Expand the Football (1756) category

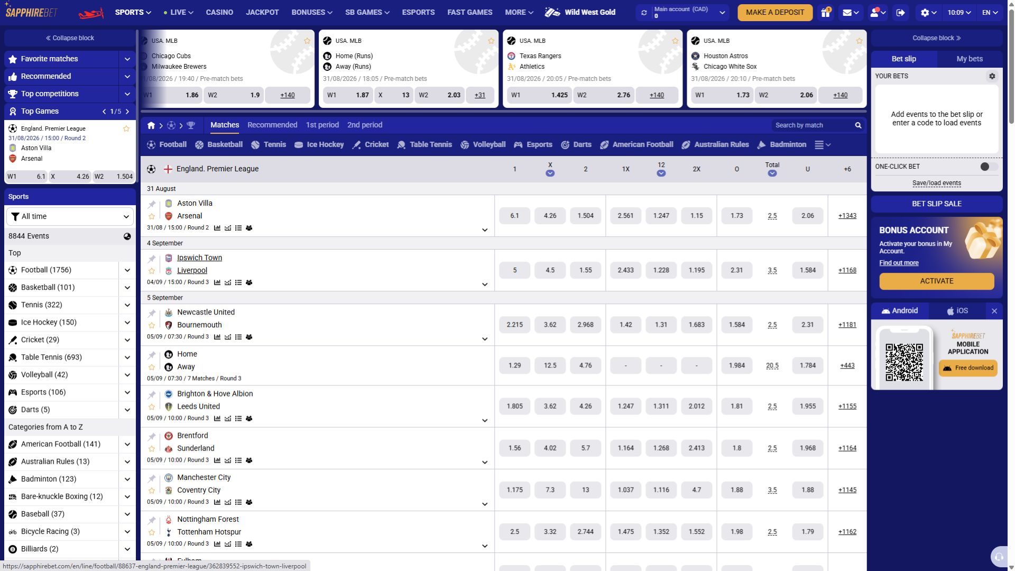pos(127,270)
